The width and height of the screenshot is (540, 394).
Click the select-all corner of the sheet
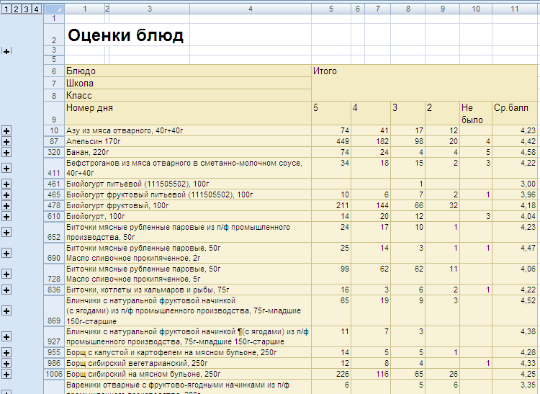pyautogui.click(x=54, y=9)
